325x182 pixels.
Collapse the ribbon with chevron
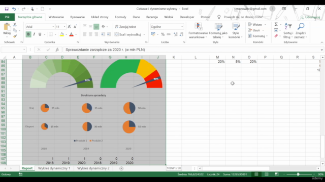[321, 42]
